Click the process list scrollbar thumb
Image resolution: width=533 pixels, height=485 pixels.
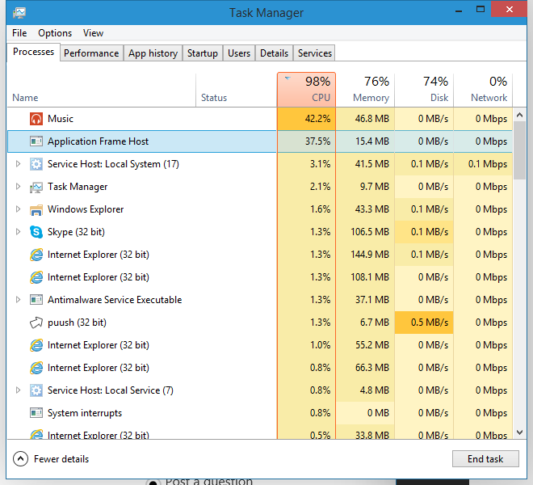coord(519,150)
